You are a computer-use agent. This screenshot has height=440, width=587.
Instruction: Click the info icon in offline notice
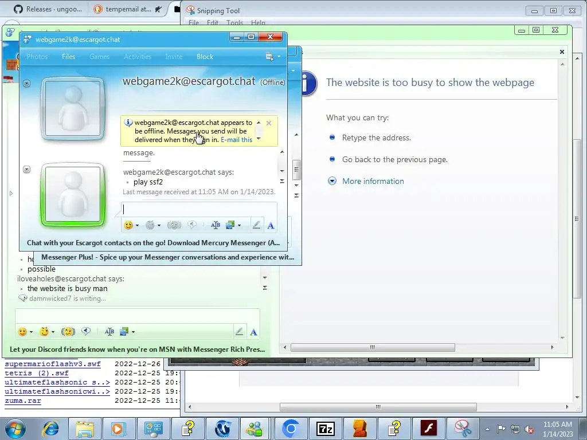pyautogui.click(x=128, y=123)
